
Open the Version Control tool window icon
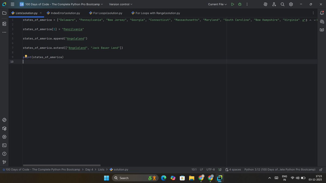click(x=4, y=162)
